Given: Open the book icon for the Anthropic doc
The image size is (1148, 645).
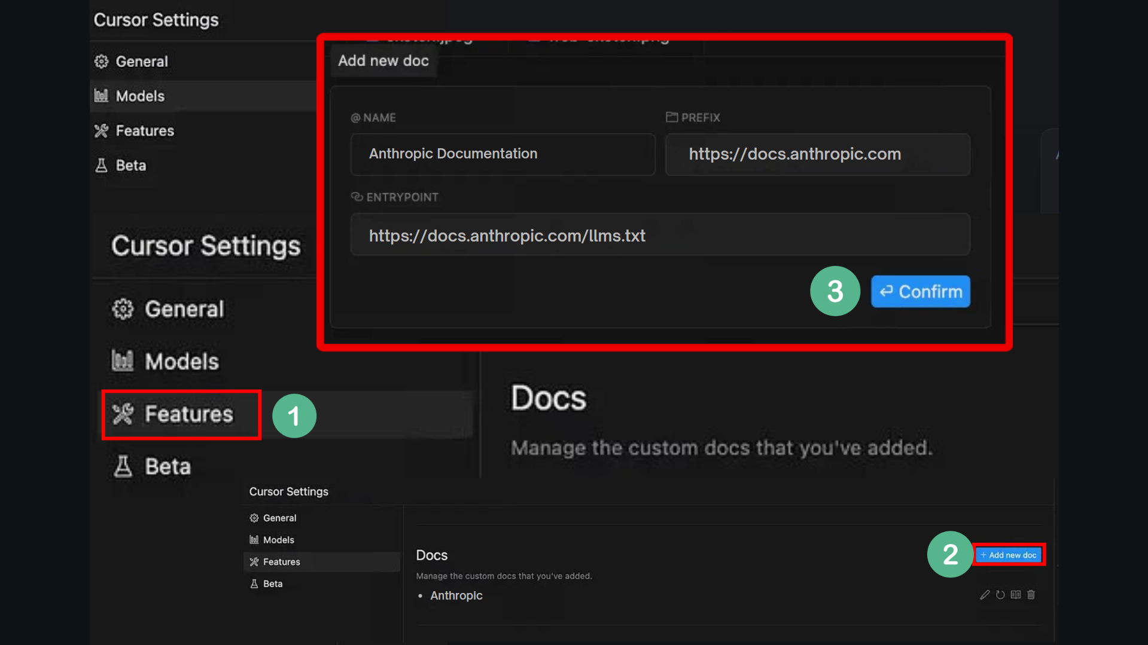Looking at the screenshot, I should pyautogui.click(x=1016, y=595).
